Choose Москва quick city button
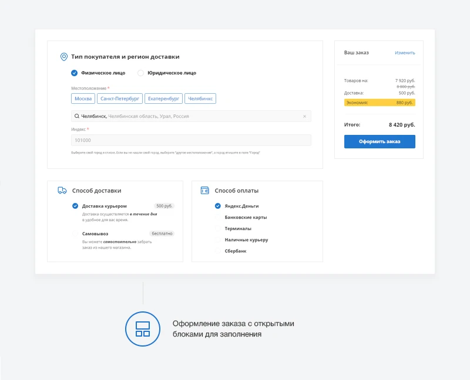 pos(83,99)
